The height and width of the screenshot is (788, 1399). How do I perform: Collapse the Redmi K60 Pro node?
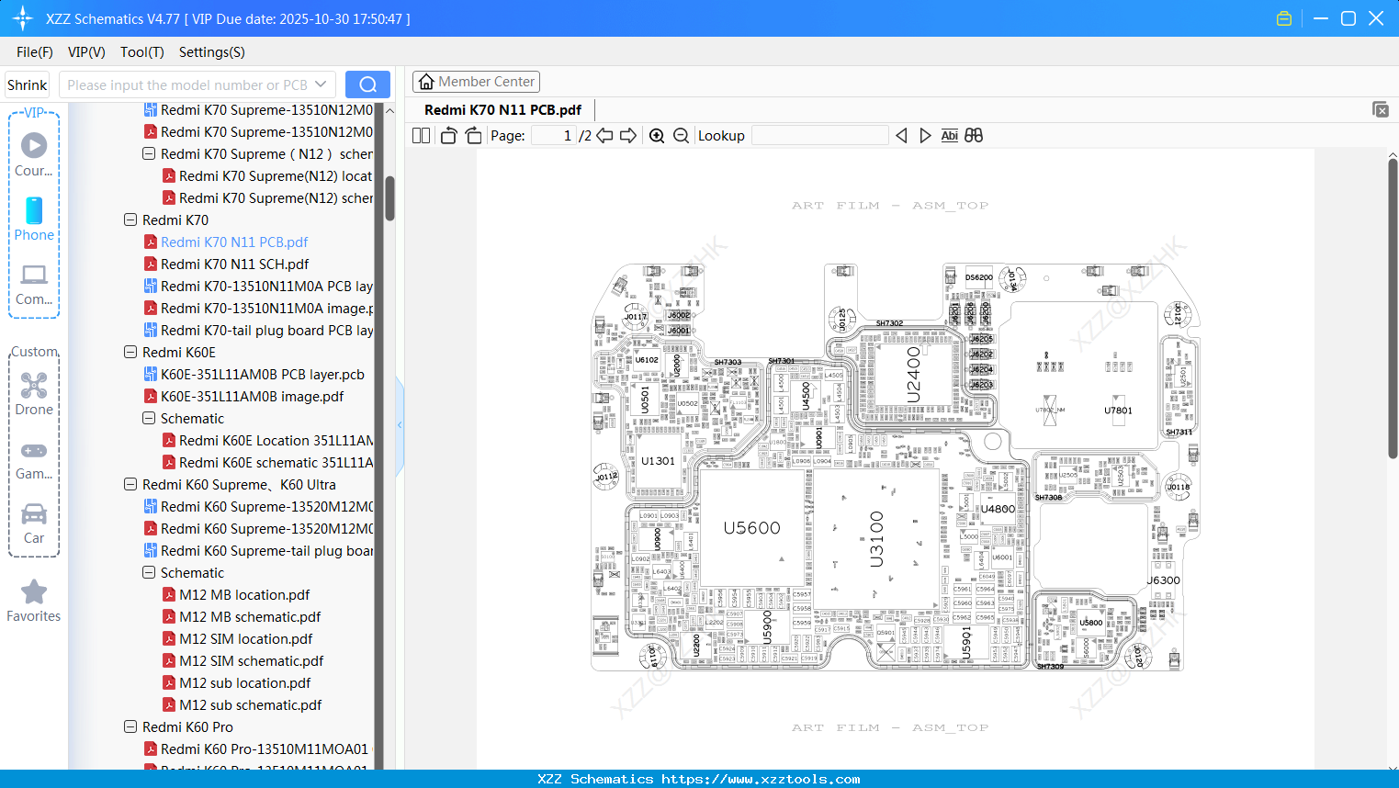[x=130, y=727]
